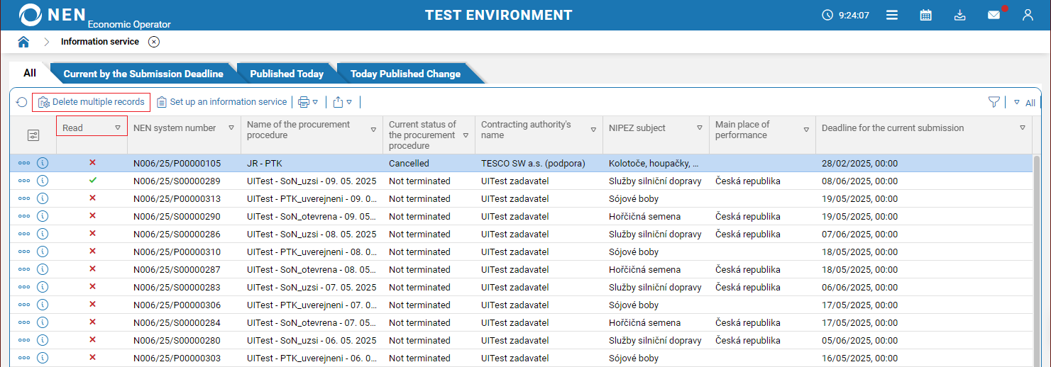Open NEN system number column filter
Viewport: 1051px width, 367px height.
coord(231,128)
